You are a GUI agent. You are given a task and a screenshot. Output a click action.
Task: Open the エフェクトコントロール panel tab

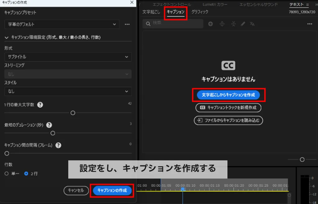171,4
